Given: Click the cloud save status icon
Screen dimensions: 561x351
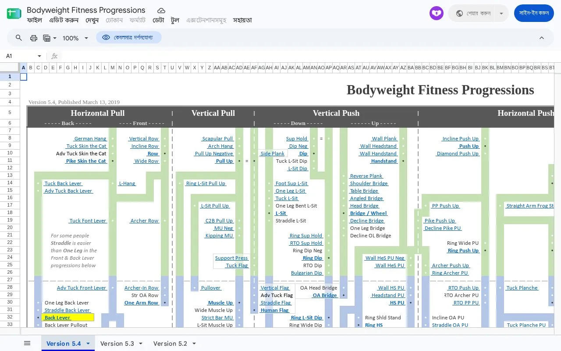Looking at the screenshot, I should pyautogui.click(x=161, y=11).
